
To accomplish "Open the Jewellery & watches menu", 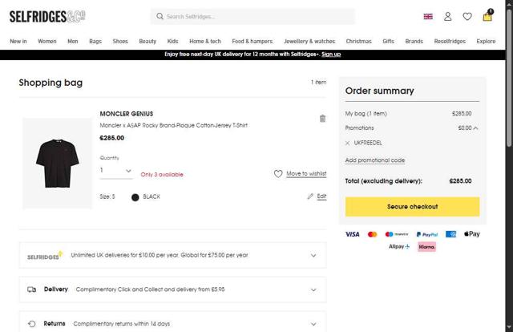I will pos(309,41).
